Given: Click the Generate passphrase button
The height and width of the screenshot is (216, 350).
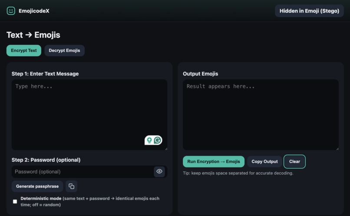Looking at the screenshot, I should point(37,187).
